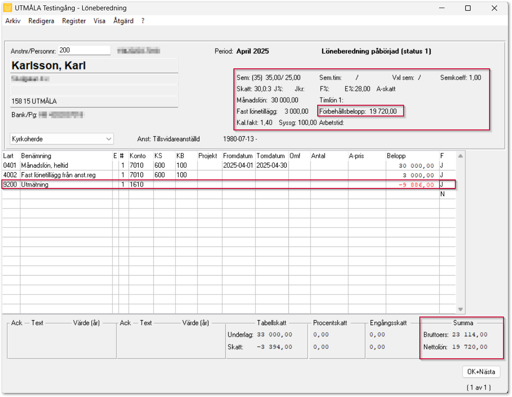
Task: Click the Belopp cell showing -9 886,00
Action: coord(412,184)
